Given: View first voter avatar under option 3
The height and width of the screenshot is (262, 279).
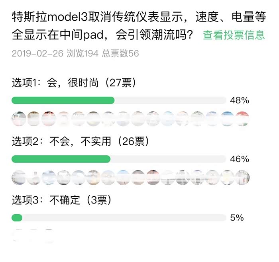Looking at the screenshot, I should click(19, 236).
